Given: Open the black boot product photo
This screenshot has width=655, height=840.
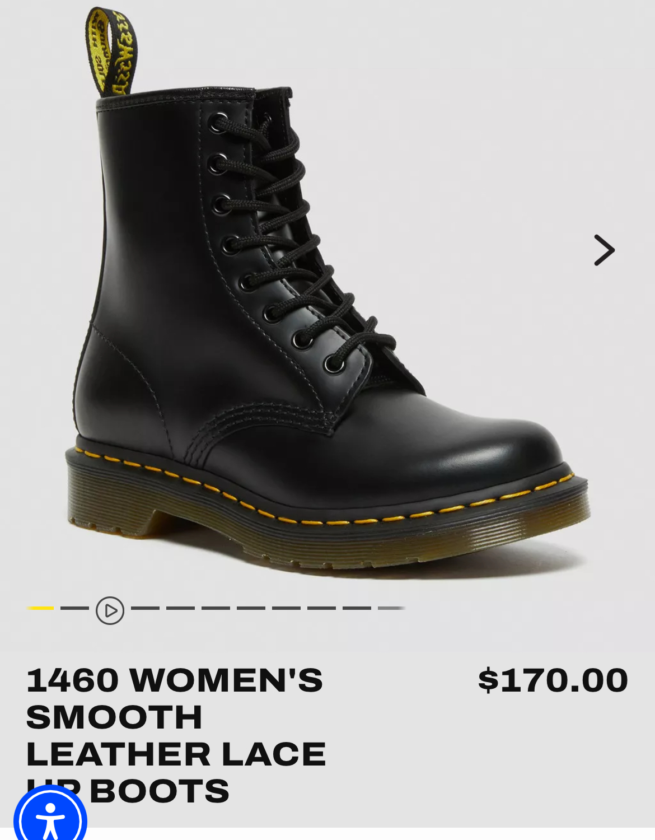Looking at the screenshot, I should 327,291.
